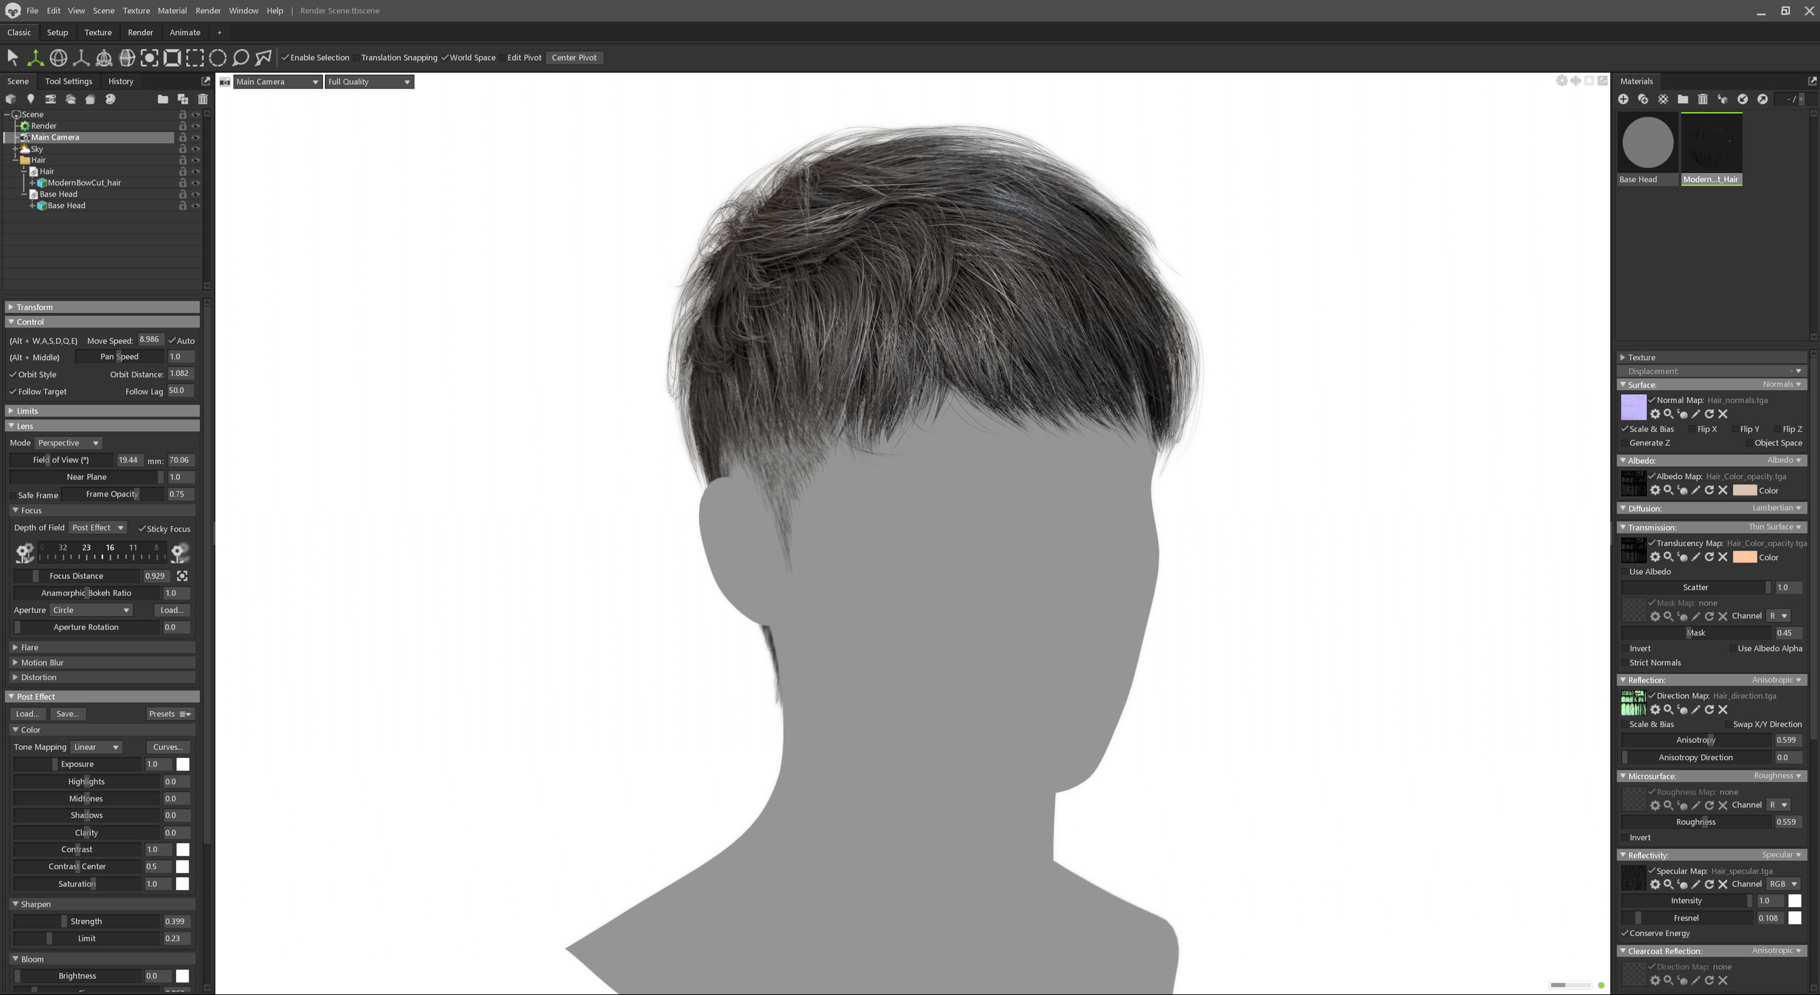
Task: Delete the selected material via trash icon
Action: tap(1703, 99)
